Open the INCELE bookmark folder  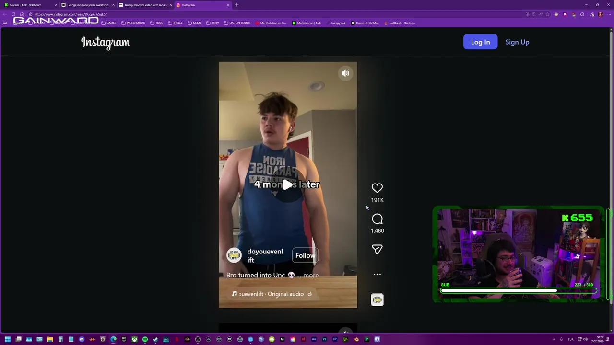click(x=175, y=23)
